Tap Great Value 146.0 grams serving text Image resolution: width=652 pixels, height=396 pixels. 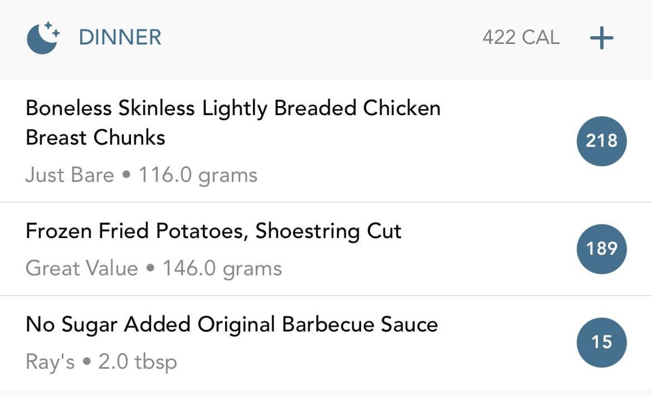click(x=153, y=269)
